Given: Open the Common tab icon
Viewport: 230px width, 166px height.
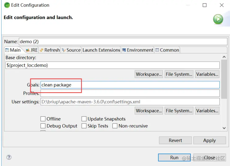Looking at the screenshot, I should point(157,50).
